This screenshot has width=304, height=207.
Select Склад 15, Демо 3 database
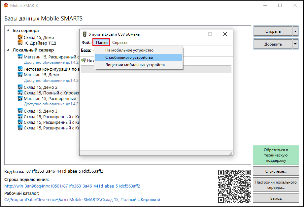(41, 111)
